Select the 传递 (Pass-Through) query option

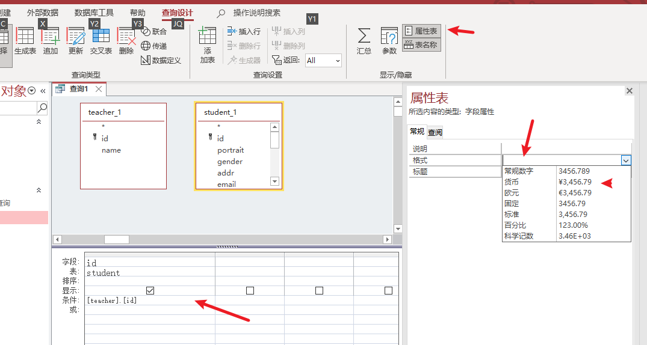tap(154, 46)
